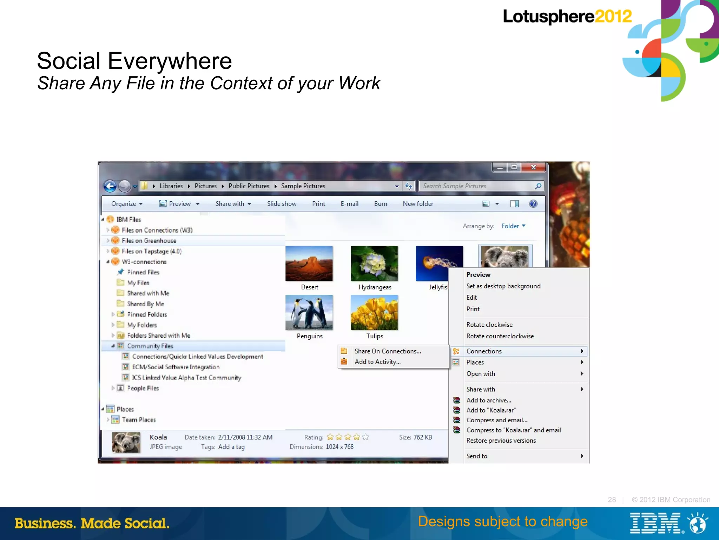
Task: Expand the Pinned Folders tree node
Action: coord(113,314)
